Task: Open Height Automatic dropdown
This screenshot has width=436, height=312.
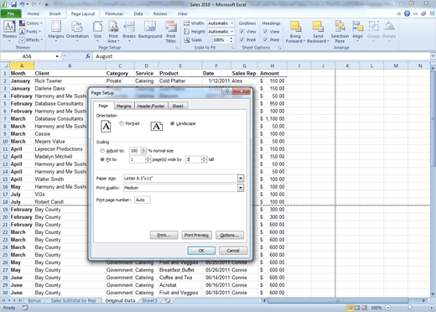Action: click(232, 32)
